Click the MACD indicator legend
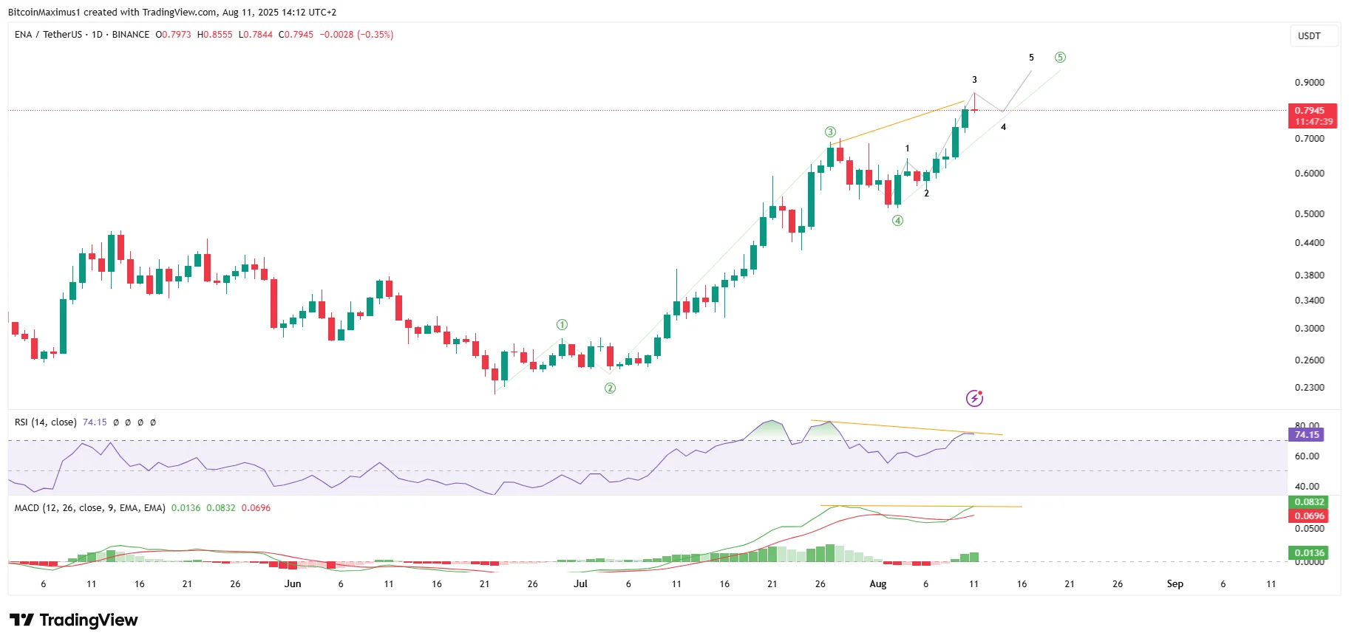 89,508
